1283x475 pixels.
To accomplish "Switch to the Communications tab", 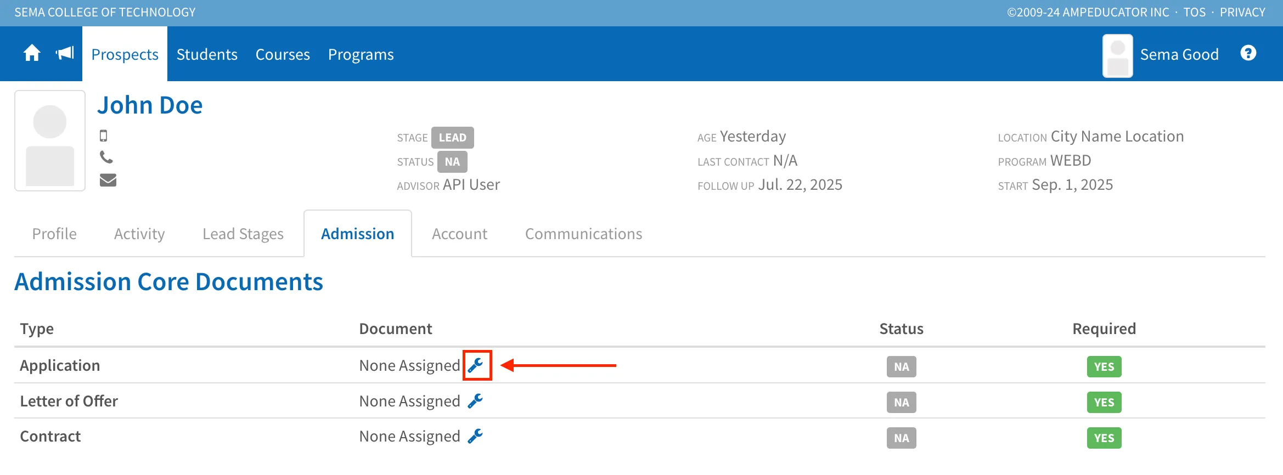I will [584, 234].
